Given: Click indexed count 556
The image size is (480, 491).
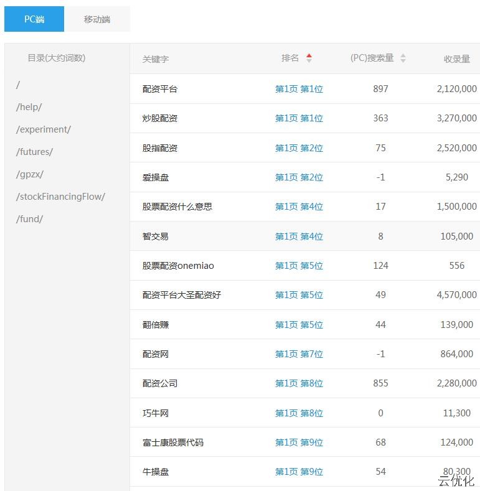Looking at the screenshot, I should (x=457, y=266).
